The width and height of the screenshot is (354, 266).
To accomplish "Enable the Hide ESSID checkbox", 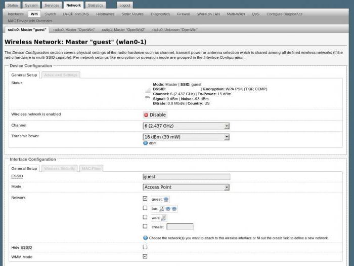I will pyautogui.click(x=145, y=247).
